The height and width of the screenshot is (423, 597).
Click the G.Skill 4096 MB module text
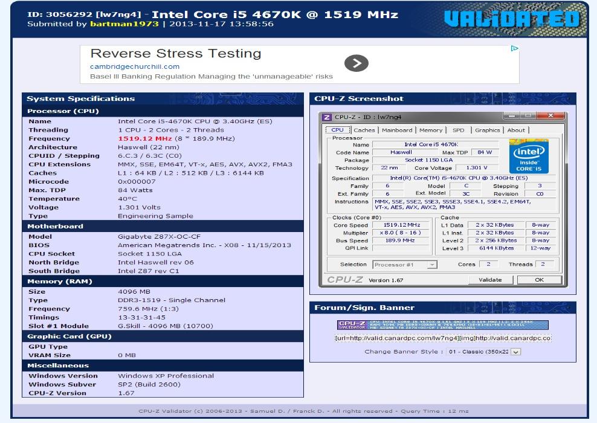pyautogui.click(x=165, y=326)
